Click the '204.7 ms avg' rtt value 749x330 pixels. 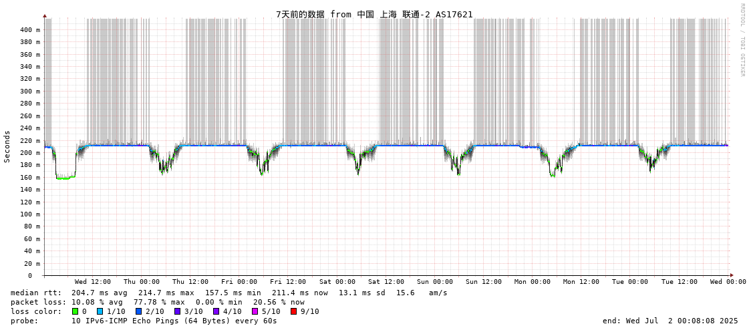click(99, 293)
